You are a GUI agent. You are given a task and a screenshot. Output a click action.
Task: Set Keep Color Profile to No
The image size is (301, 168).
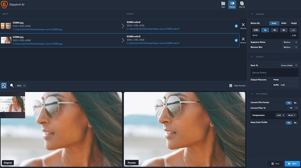point(295,123)
